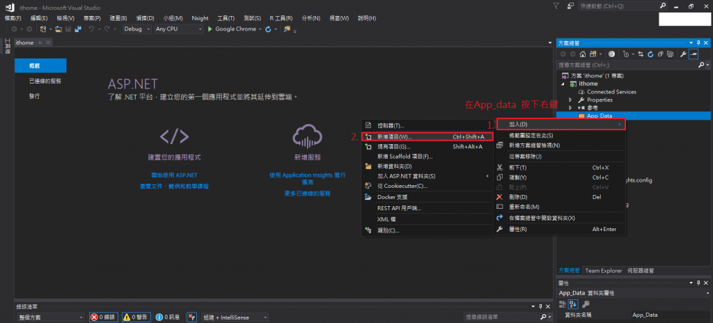Open the 檔案(F) menu
The width and height of the screenshot is (713, 323).
13,18
